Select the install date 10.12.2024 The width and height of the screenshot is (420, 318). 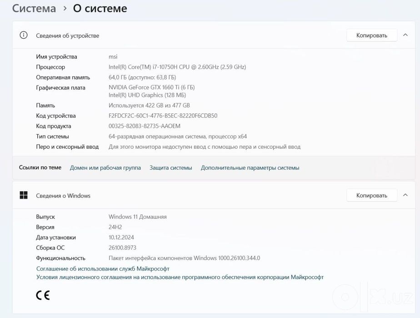[x=121, y=237]
